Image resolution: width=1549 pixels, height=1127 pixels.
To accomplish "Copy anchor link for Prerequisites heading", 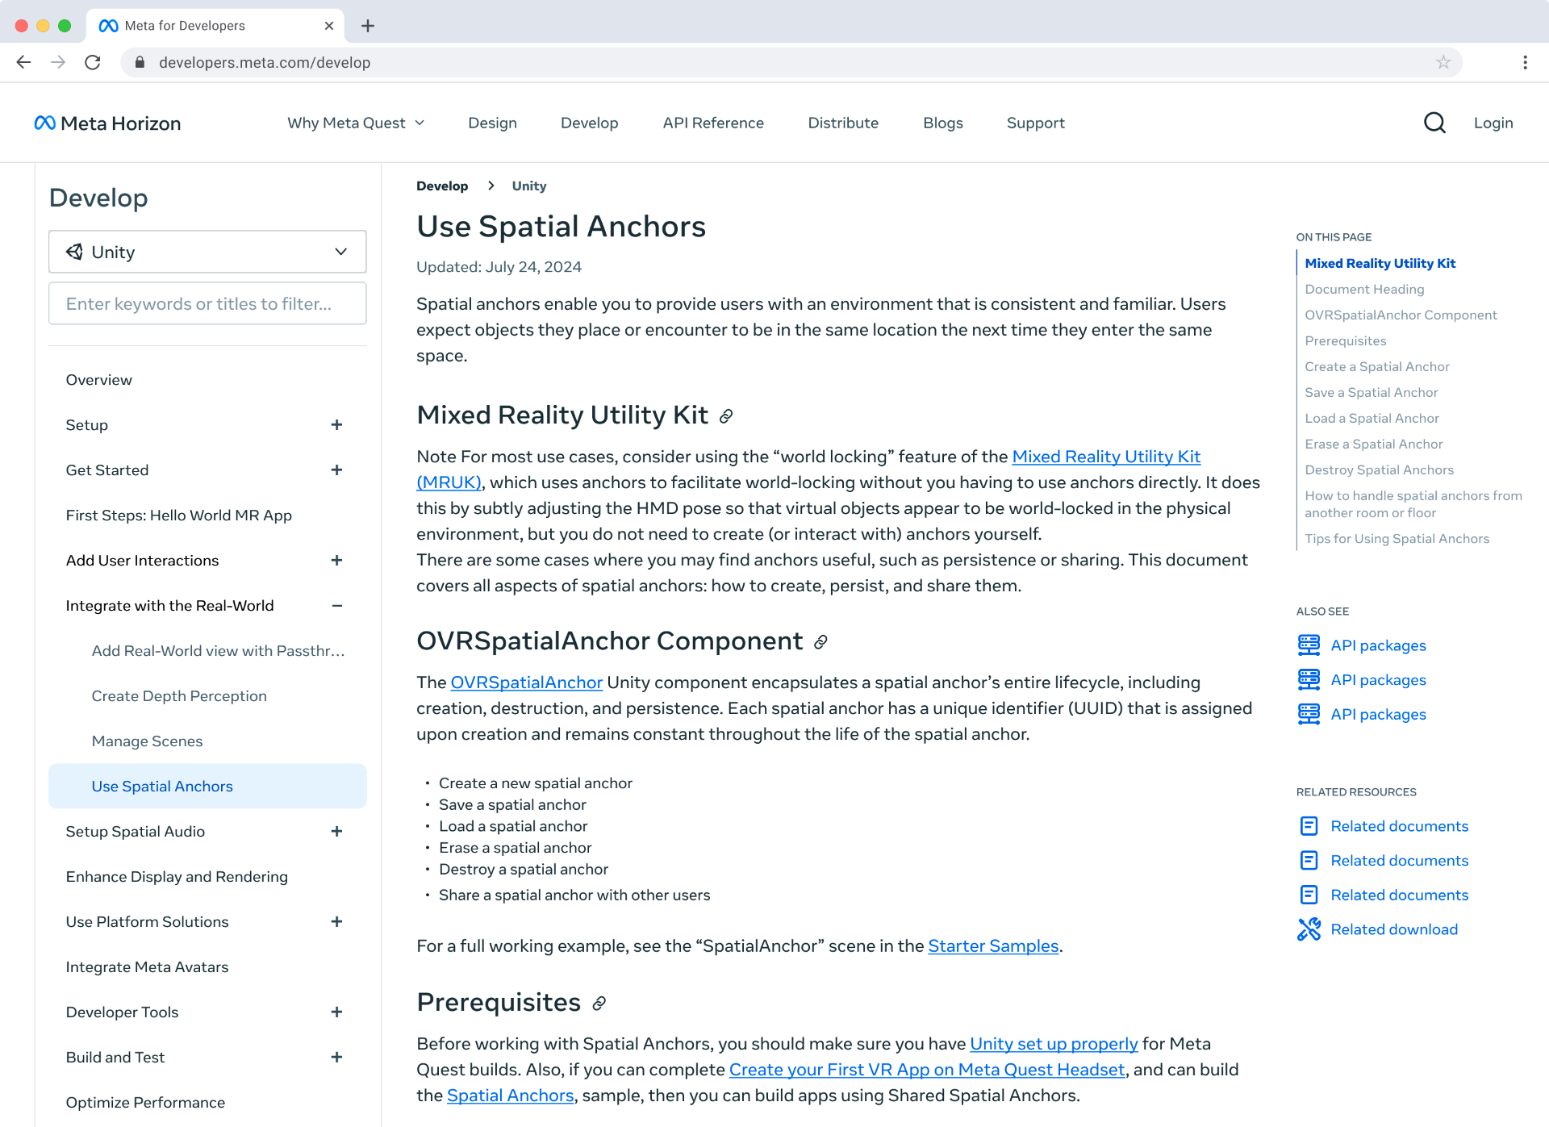I will [599, 1004].
